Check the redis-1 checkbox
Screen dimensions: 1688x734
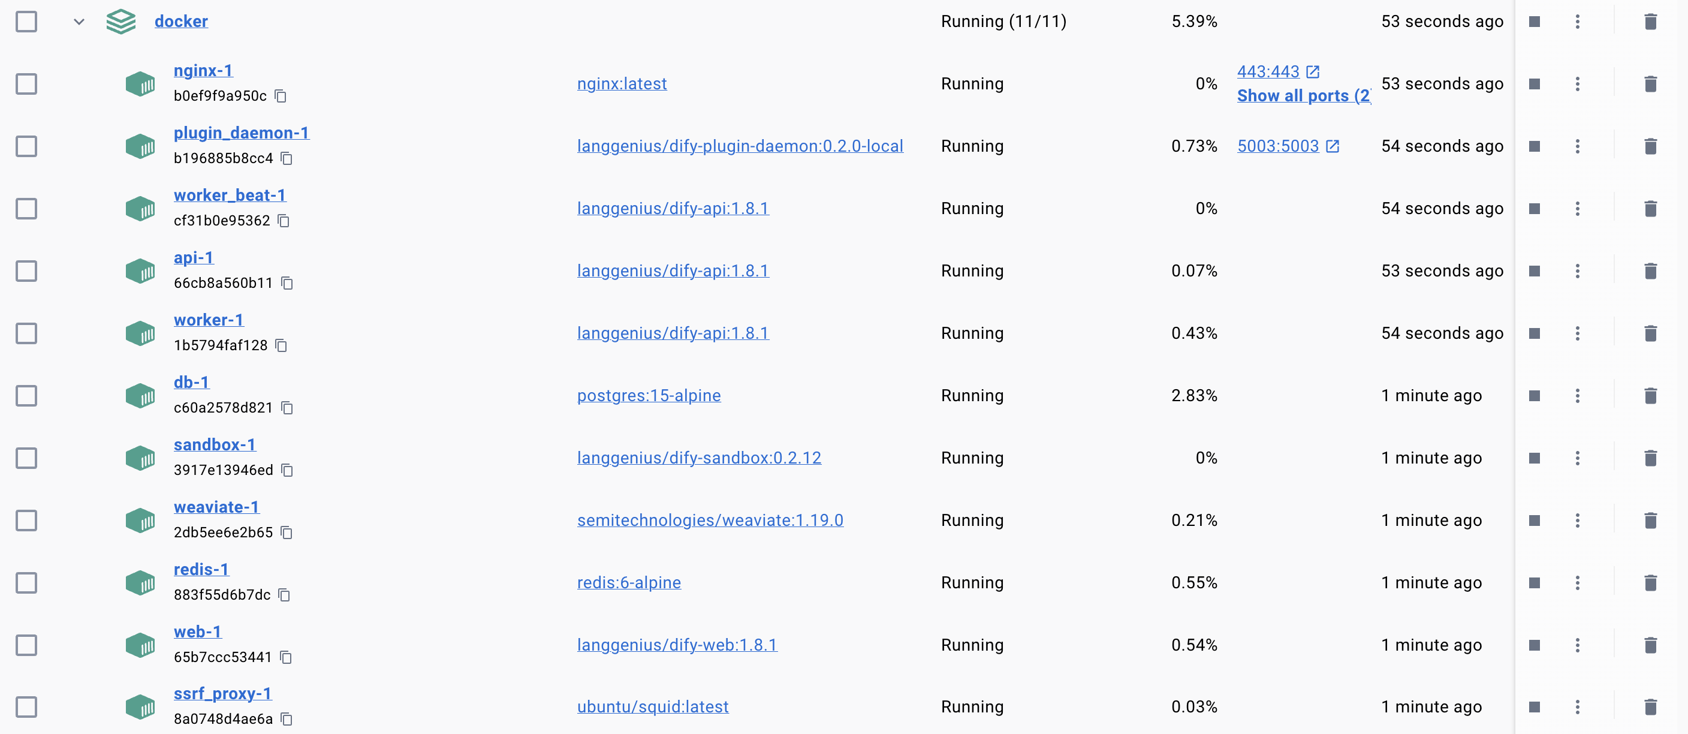26,583
